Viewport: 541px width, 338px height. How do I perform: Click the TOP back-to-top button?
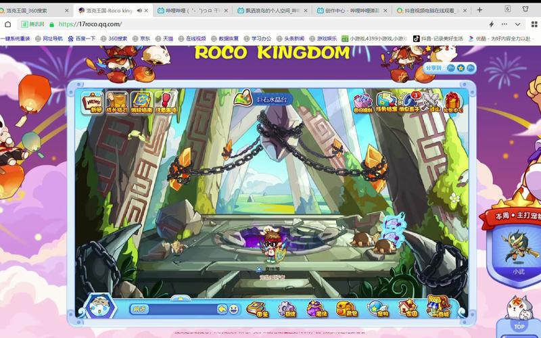[x=519, y=327]
